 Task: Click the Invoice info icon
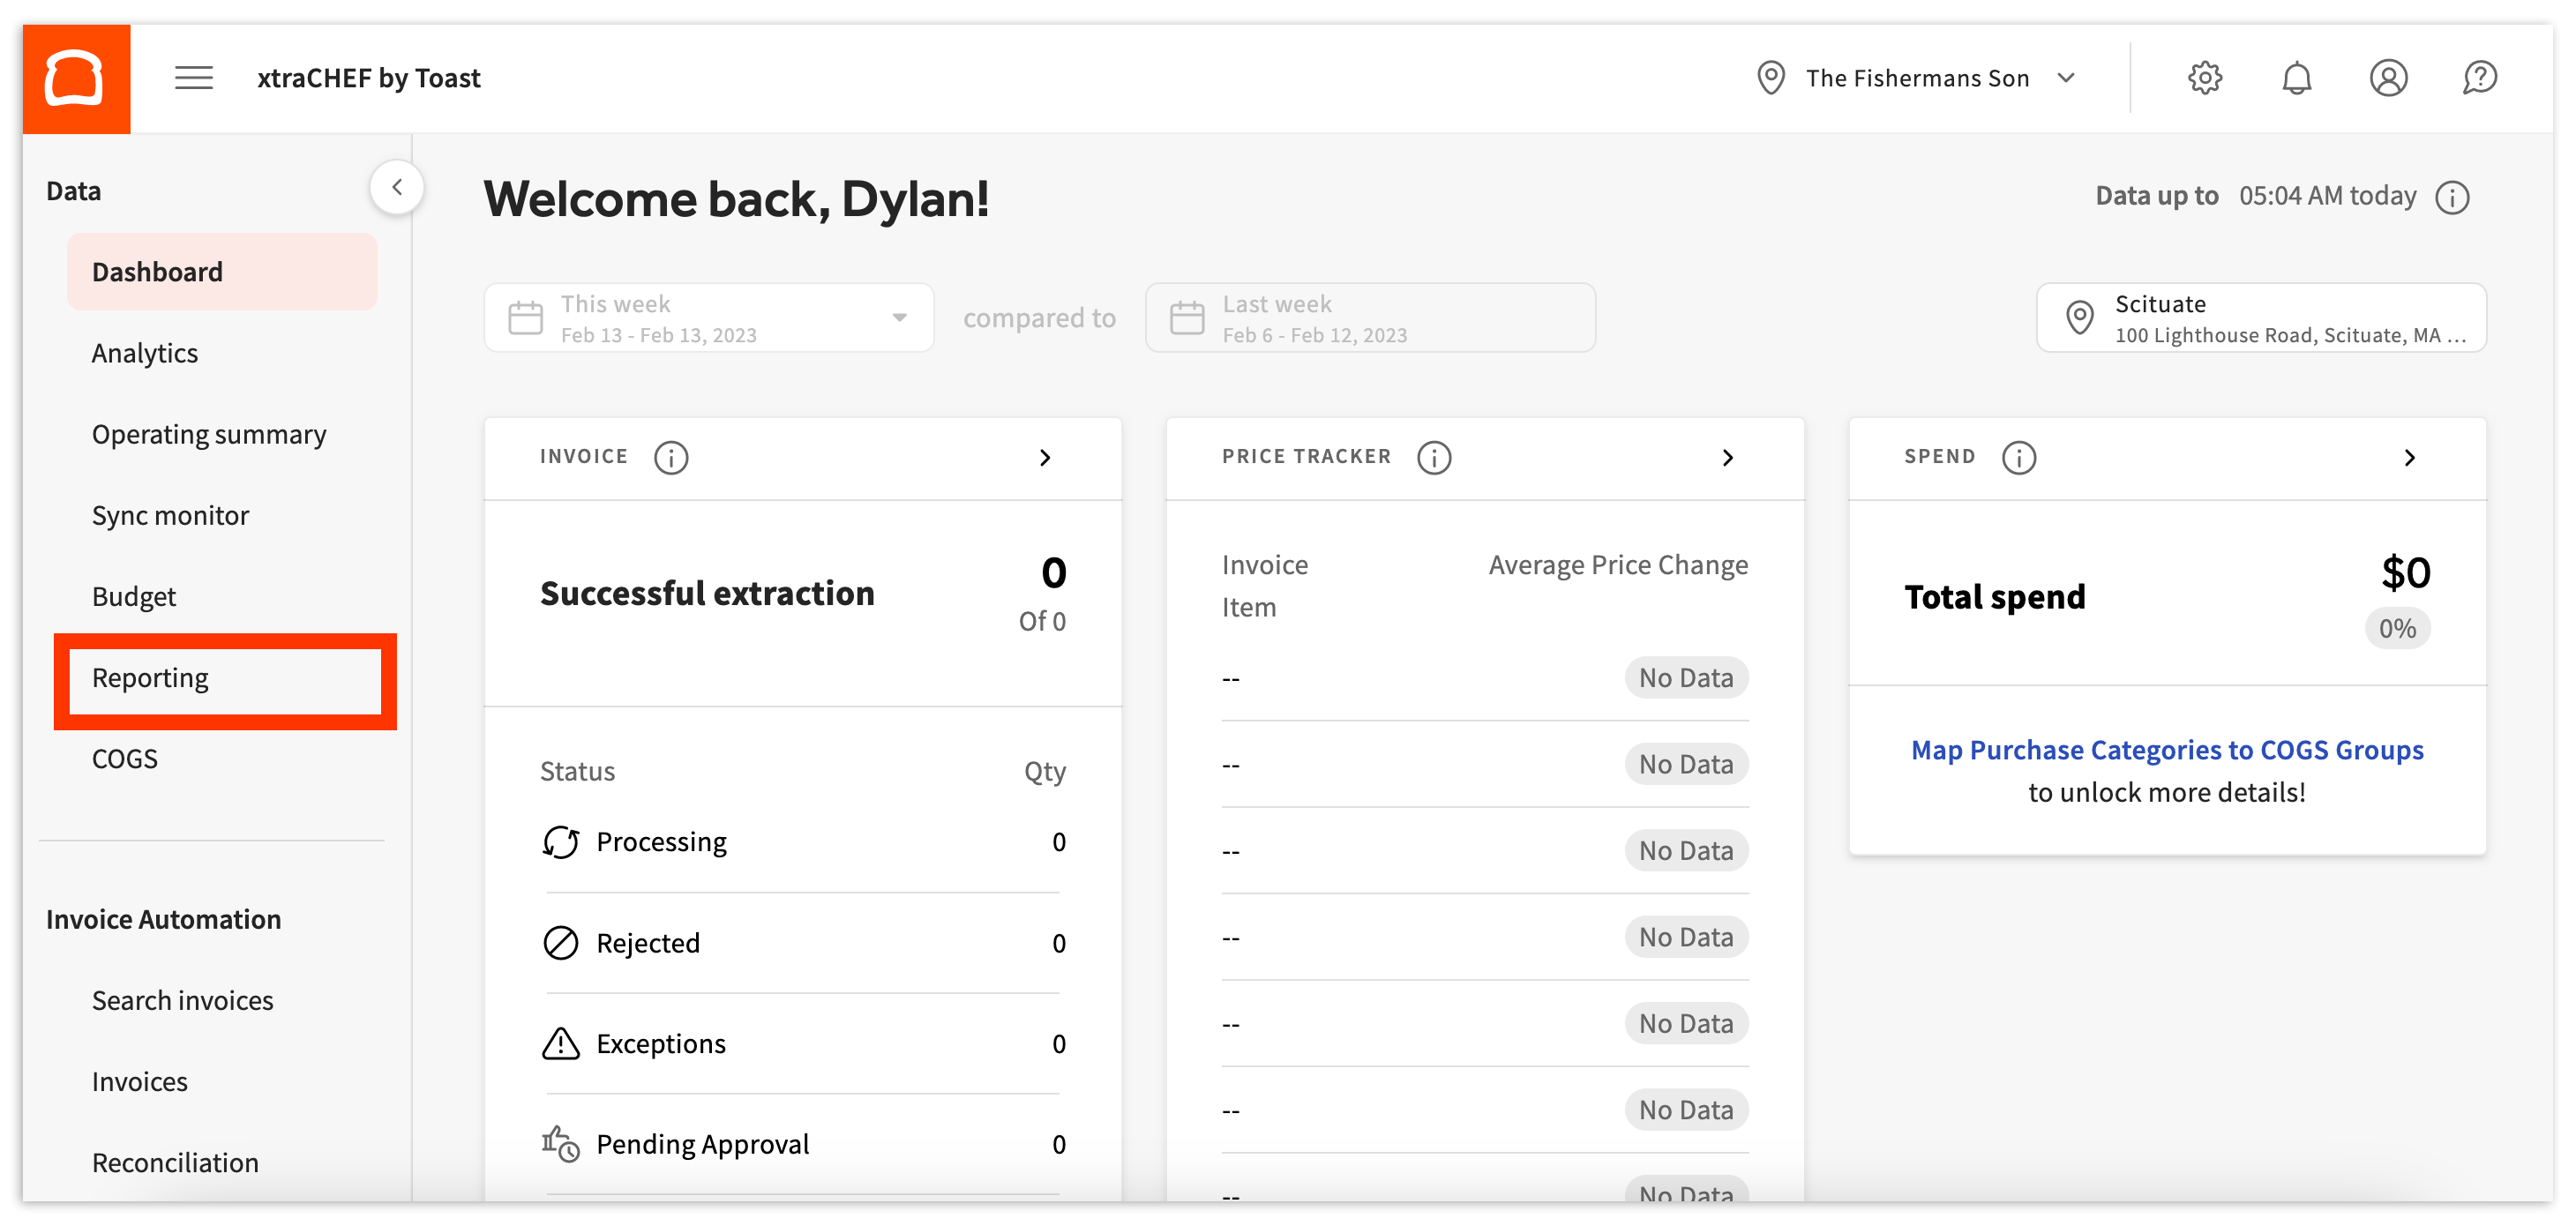click(x=671, y=458)
